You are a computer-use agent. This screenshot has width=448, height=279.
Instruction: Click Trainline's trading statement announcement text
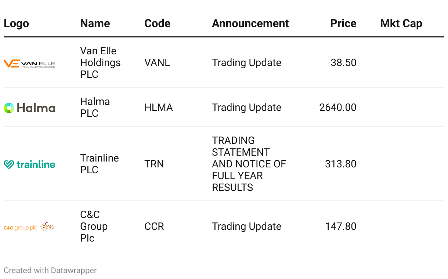249,164
